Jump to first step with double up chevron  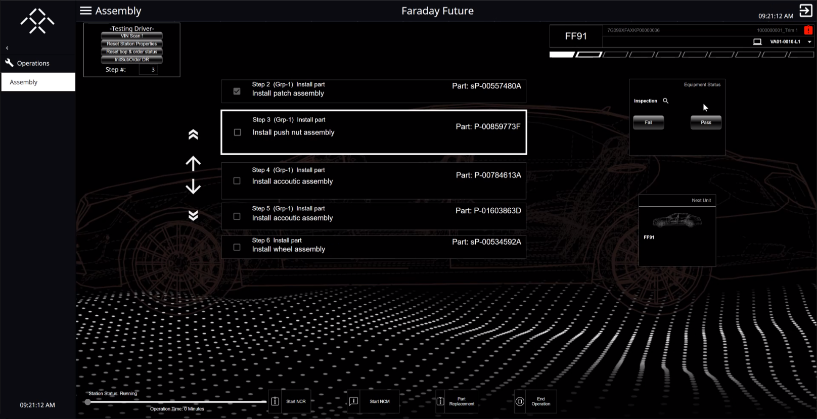(193, 134)
